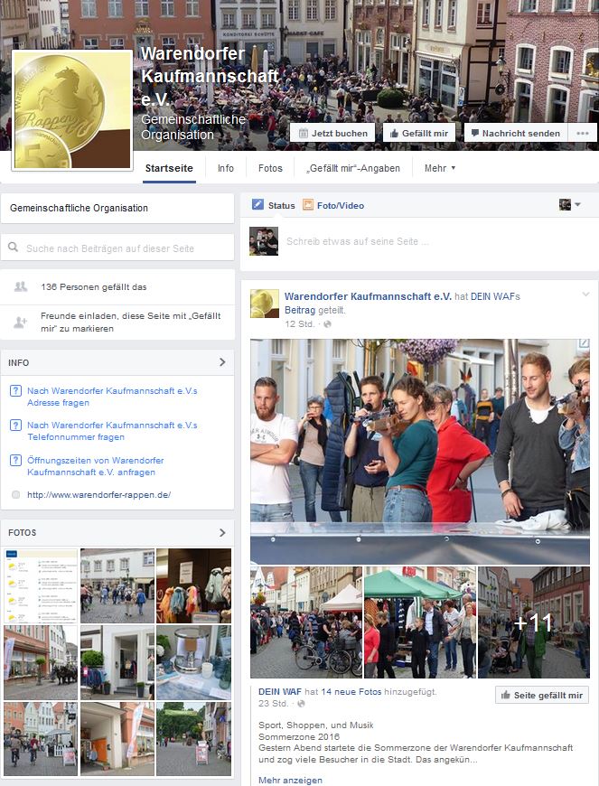Open the warendorfer-rappen.de website link
The width and height of the screenshot is (599, 786).
[x=98, y=495]
